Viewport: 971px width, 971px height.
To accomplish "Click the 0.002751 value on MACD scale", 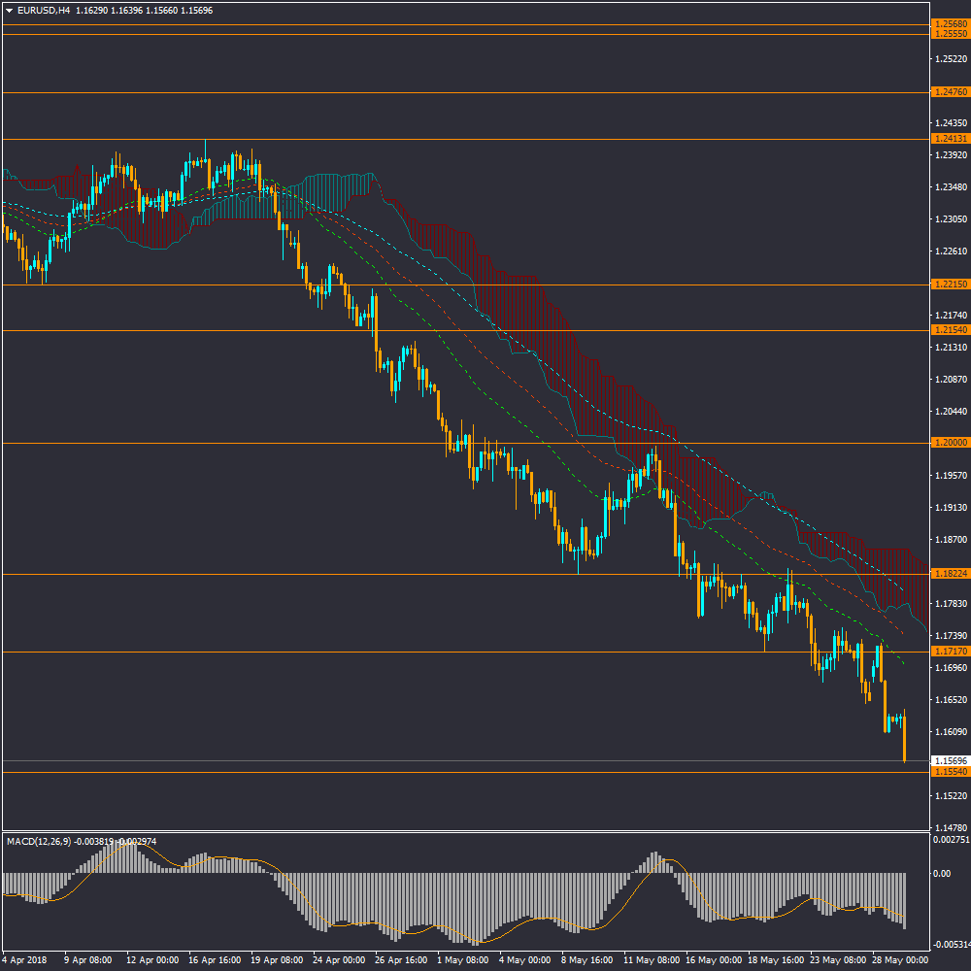I will (x=949, y=838).
